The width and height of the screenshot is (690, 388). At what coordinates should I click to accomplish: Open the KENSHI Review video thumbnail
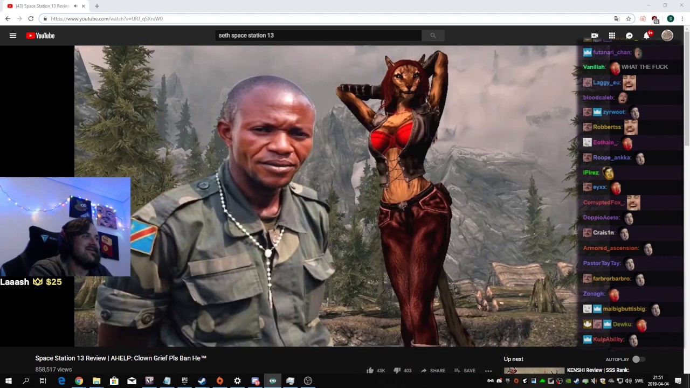(534, 371)
